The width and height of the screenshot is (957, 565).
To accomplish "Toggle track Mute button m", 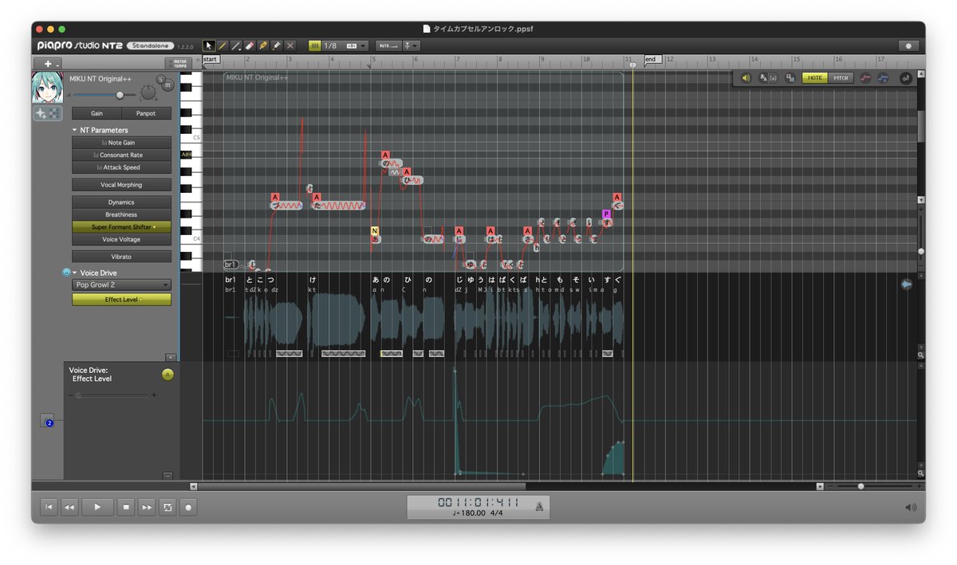I will tap(168, 84).
